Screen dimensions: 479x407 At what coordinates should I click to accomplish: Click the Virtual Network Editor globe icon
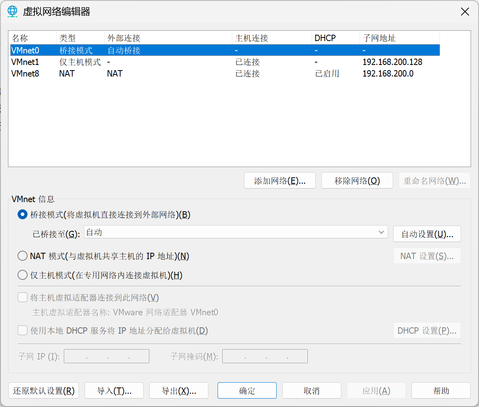click(x=13, y=12)
